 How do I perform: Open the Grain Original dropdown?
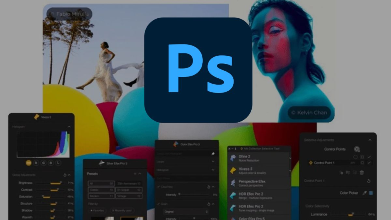pyautogui.click(x=186, y=212)
